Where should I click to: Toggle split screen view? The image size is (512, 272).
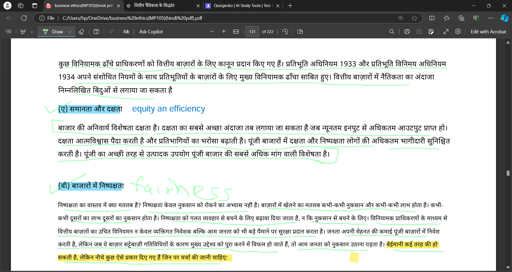432,18
